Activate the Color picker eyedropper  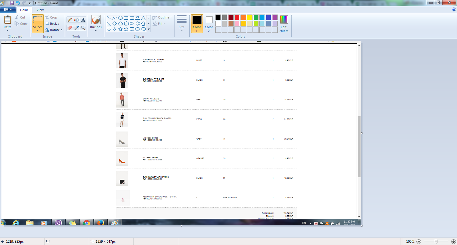[77, 28]
